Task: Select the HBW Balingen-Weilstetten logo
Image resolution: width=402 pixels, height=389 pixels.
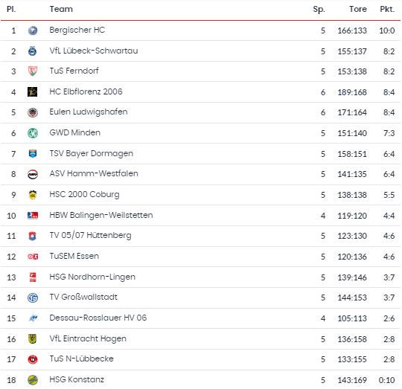Action: (x=33, y=216)
